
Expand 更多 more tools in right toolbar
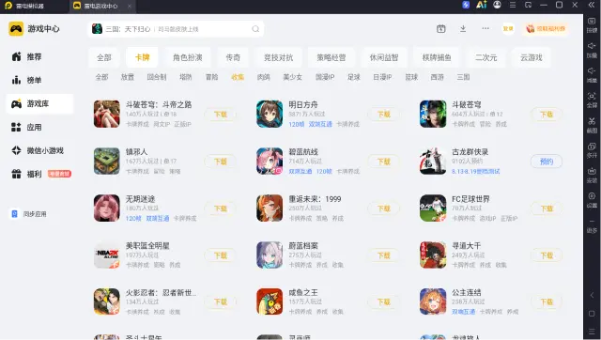pos(592,226)
